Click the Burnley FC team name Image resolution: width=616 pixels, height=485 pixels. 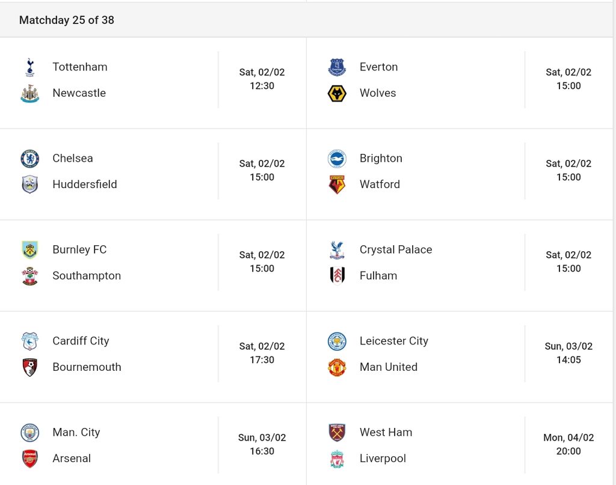[x=80, y=249]
